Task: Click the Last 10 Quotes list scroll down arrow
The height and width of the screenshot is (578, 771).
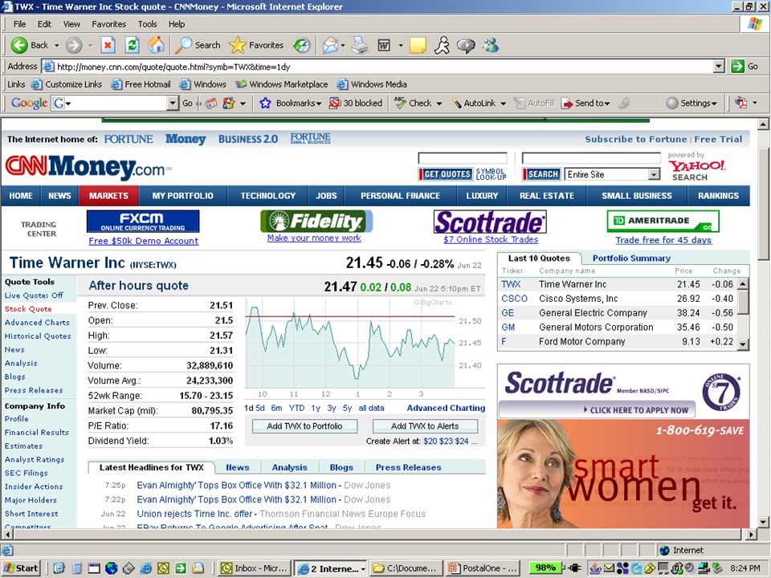Action: click(743, 344)
